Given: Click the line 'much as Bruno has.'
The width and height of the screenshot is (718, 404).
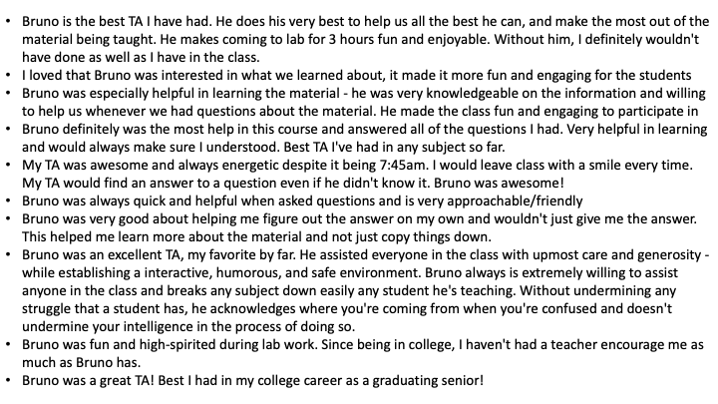Looking at the screenshot, I should [81, 362].
